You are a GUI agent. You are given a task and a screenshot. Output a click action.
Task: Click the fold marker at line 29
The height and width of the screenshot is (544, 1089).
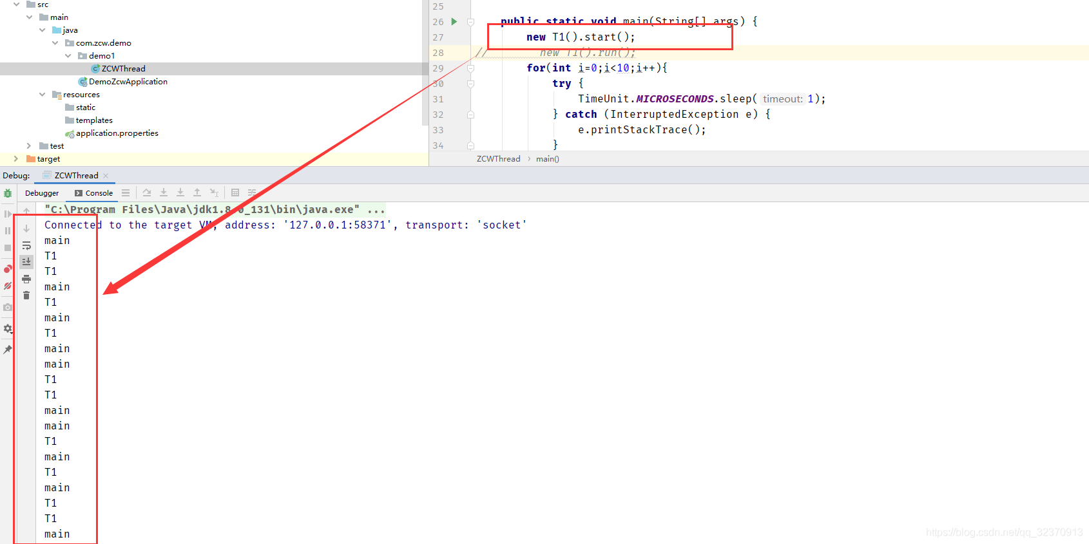471,68
